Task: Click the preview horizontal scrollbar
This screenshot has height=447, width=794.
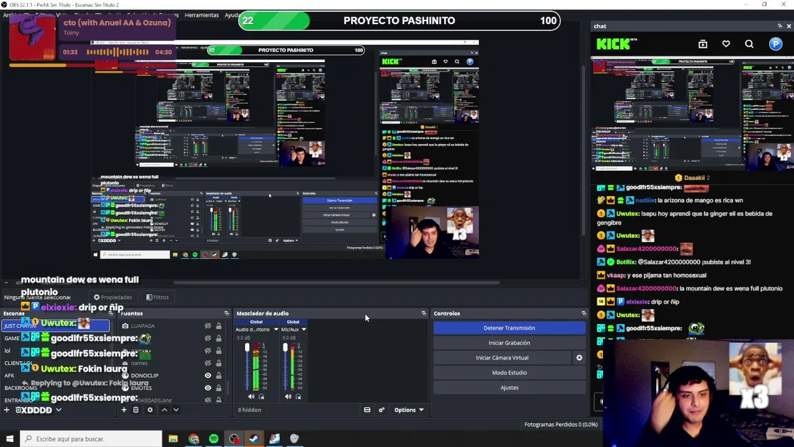Action: tap(336, 283)
